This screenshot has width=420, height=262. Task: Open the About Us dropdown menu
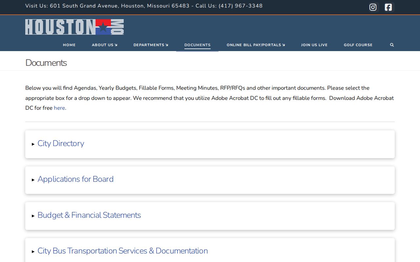104,45
